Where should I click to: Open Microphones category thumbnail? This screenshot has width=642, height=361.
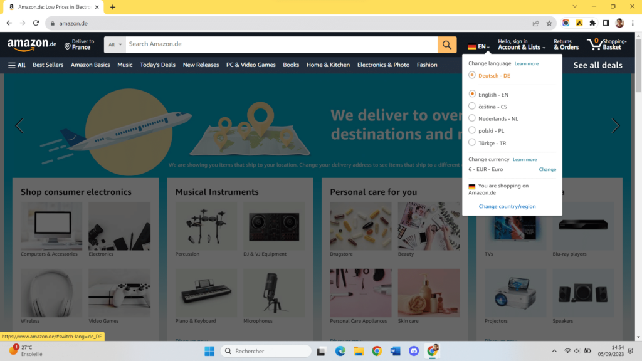click(x=274, y=293)
